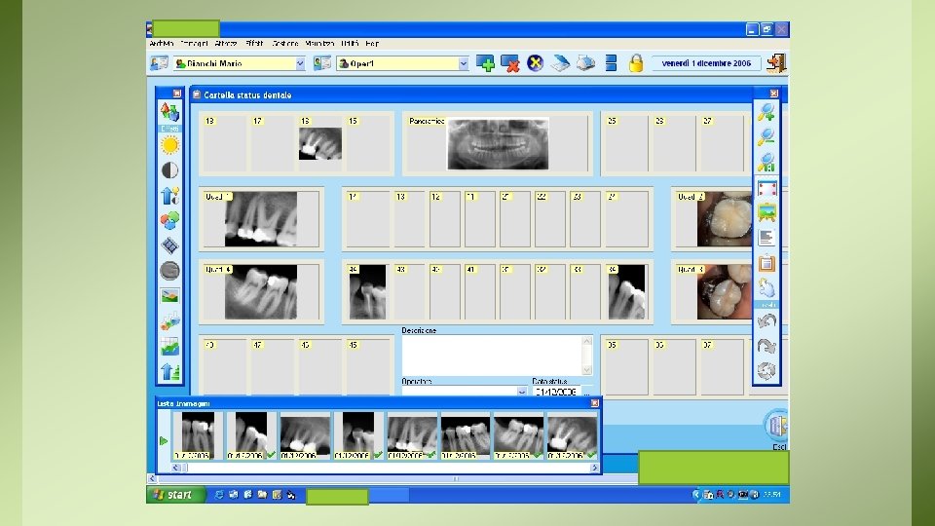Select the colored test tubes tool
Viewport: 935px width, 526px height.
tap(169, 321)
